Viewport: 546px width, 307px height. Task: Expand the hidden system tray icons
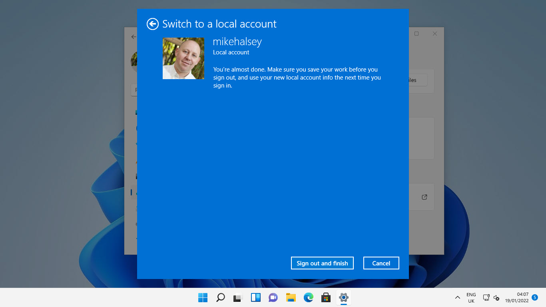point(458,297)
